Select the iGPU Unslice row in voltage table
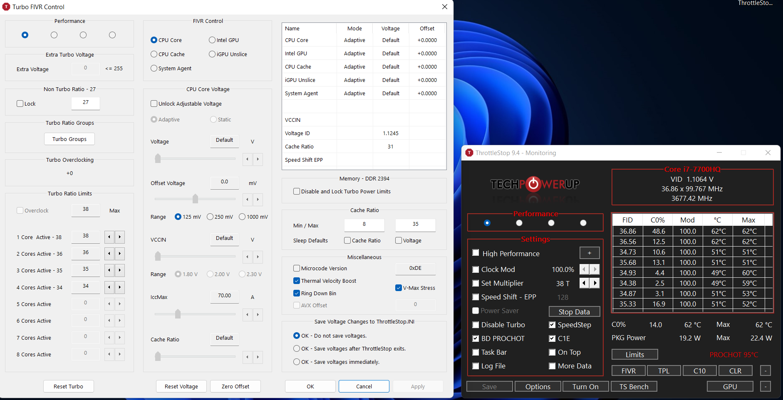This screenshot has width=783, height=400. [x=364, y=80]
